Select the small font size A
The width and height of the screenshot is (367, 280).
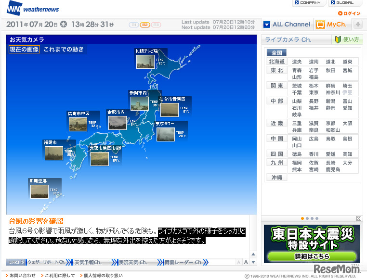click(x=238, y=262)
